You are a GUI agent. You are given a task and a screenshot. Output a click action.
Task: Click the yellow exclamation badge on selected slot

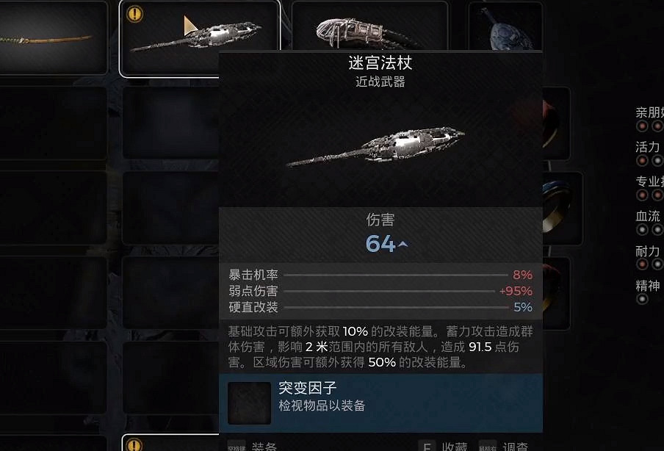coord(134,14)
